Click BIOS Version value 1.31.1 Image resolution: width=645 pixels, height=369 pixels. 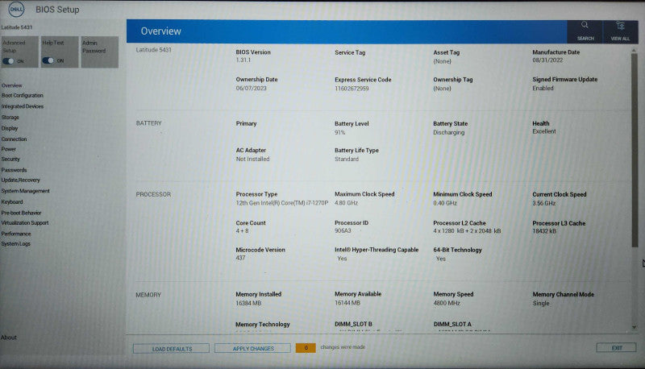pos(243,60)
